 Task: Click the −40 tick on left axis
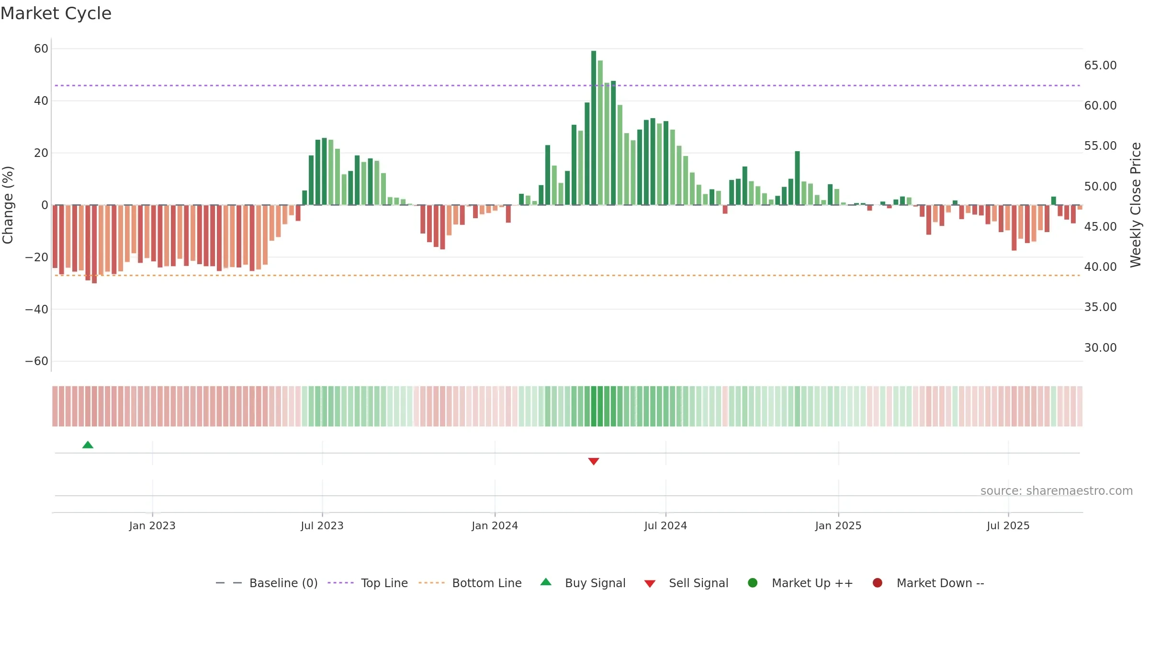pyautogui.click(x=37, y=310)
